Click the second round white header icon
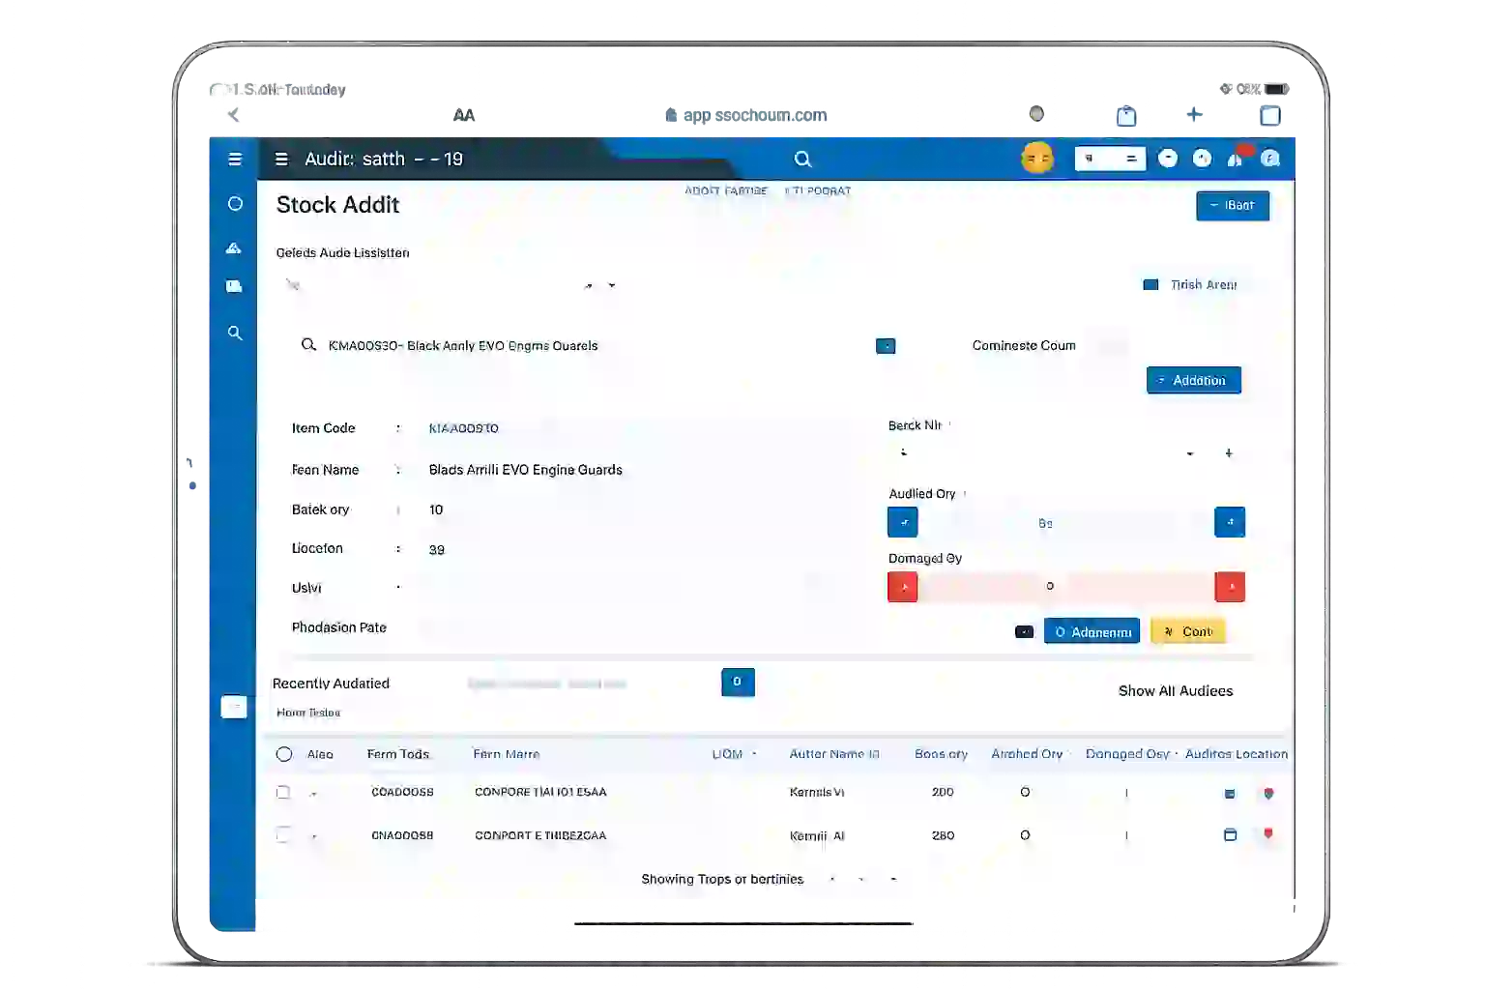The height and width of the screenshot is (990, 1485). pyautogui.click(x=1202, y=159)
